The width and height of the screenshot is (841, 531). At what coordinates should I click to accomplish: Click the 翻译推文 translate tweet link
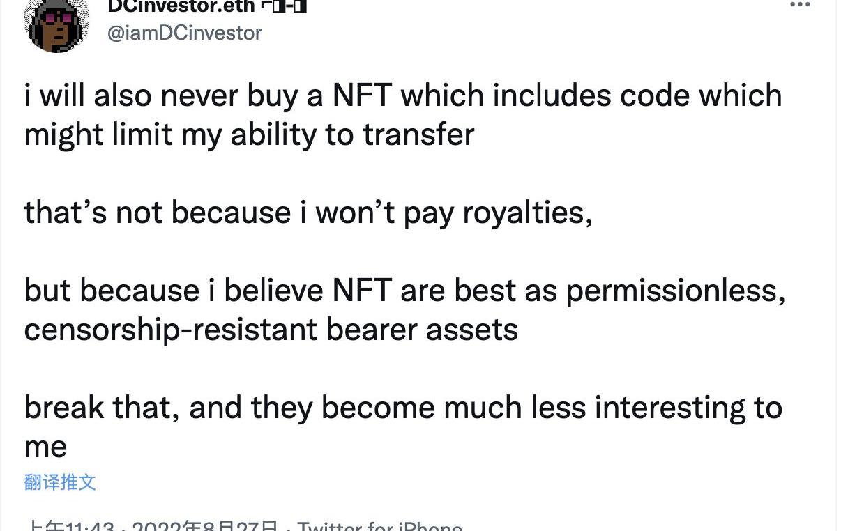click(x=60, y=482)
